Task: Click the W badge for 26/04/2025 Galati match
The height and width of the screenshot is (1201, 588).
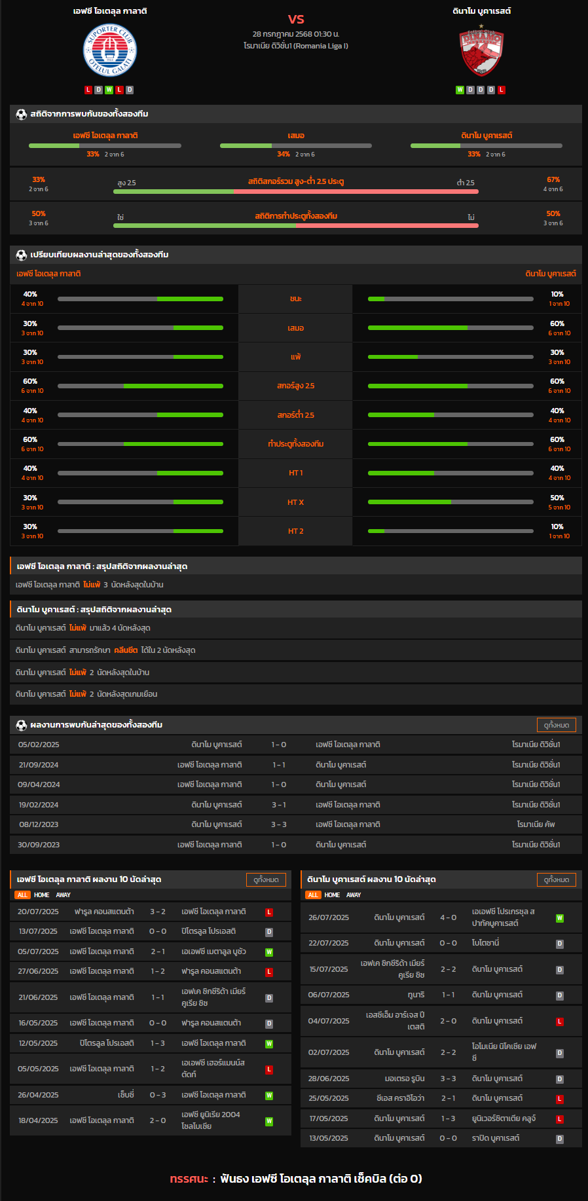Action: [x=269, y=1096]
